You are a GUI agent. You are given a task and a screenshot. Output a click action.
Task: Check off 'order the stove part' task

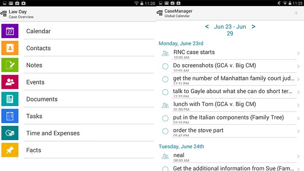(165, 131)
